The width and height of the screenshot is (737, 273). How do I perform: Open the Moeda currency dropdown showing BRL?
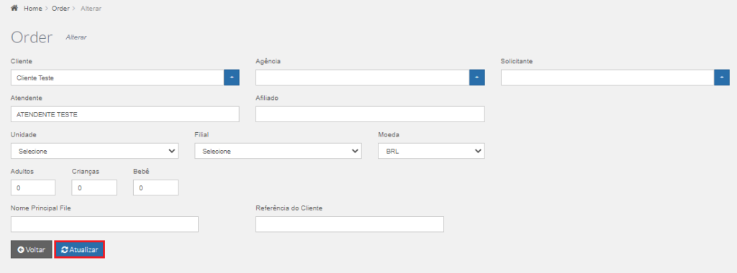click(432, 151)
